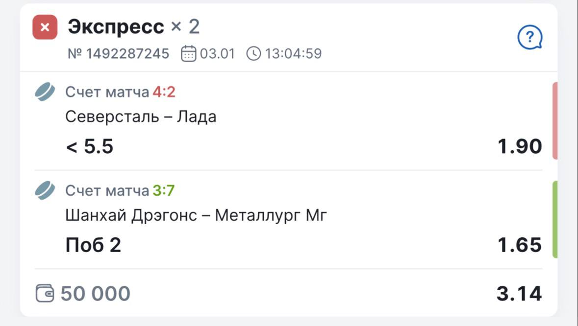Image resolution: width=578 pixels, height=326 pixels.
Task: Click the wallet icon next to 50 000
Action: pyautogui.click(x=45, y=294)
